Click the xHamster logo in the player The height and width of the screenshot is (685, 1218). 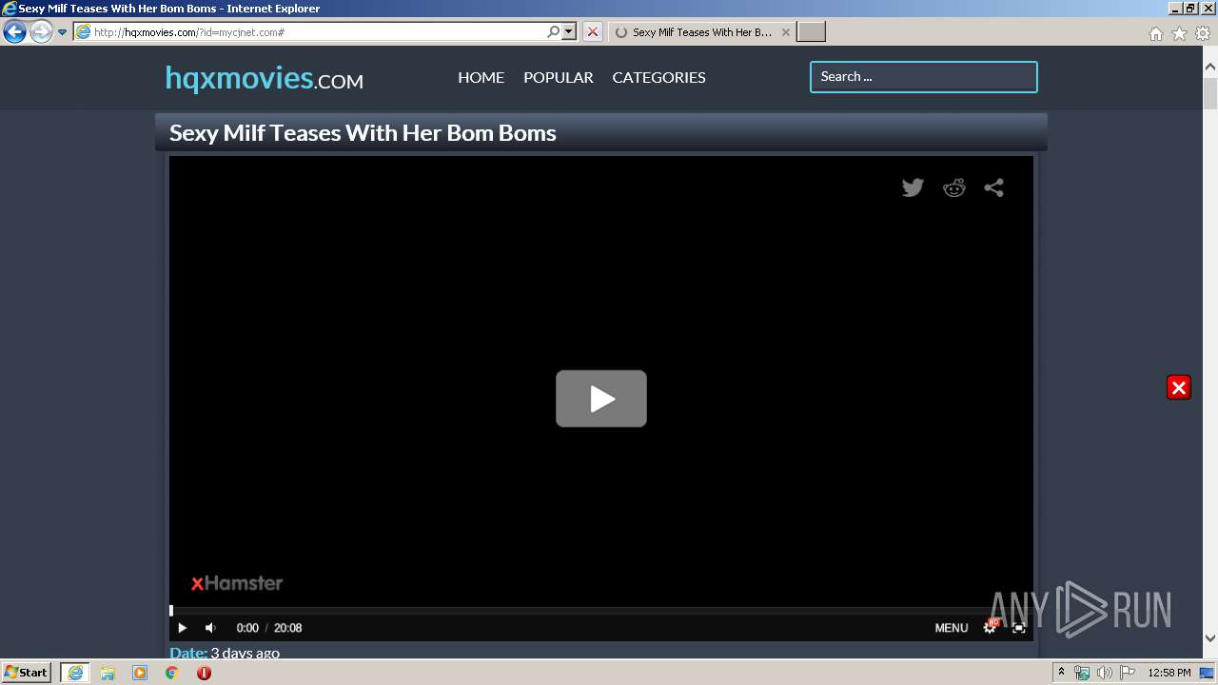(237, 583)
